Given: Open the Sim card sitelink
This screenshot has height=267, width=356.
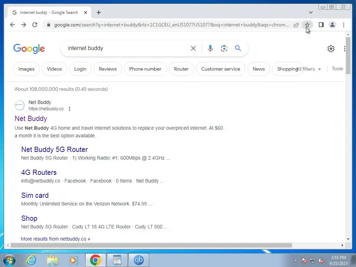Looking at the screenshot, I should point(35,195).
